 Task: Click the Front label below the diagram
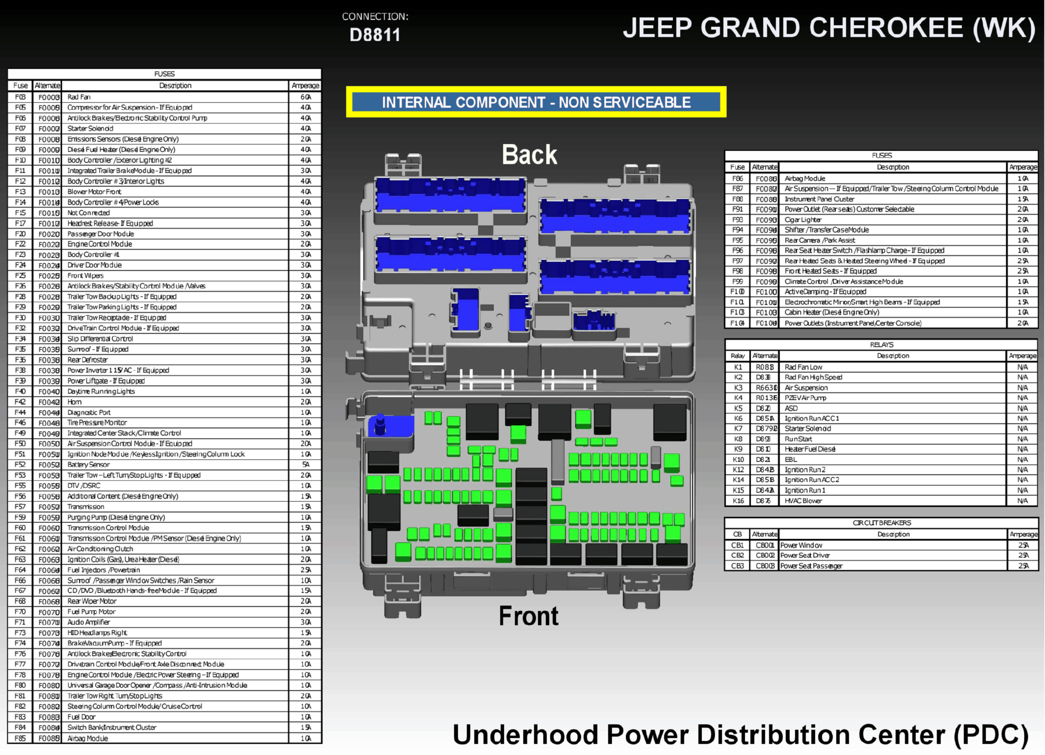click(528, 616)
